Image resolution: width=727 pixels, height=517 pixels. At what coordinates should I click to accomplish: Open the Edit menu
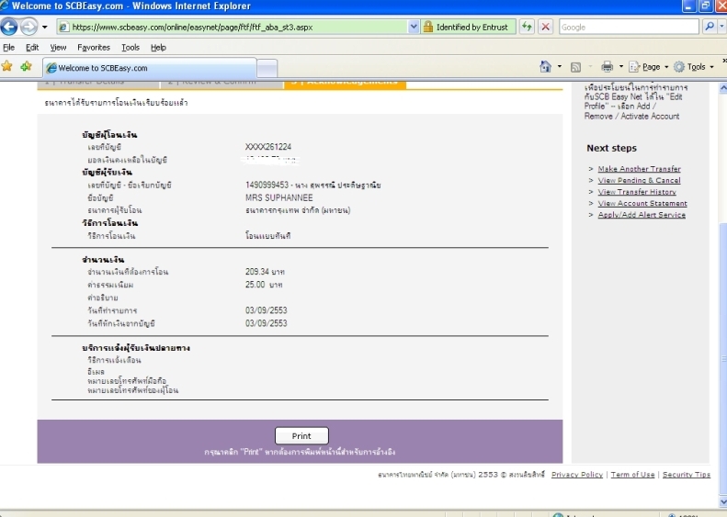(32, 47)
